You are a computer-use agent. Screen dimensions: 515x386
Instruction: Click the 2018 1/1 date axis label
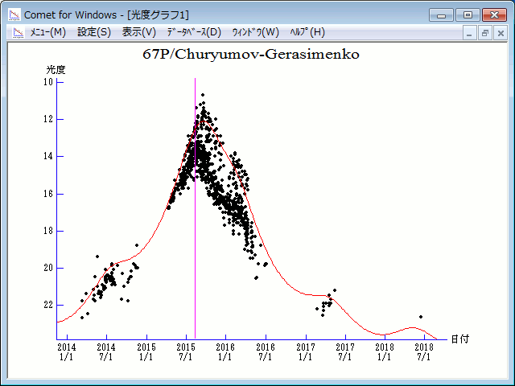(385, 352)
